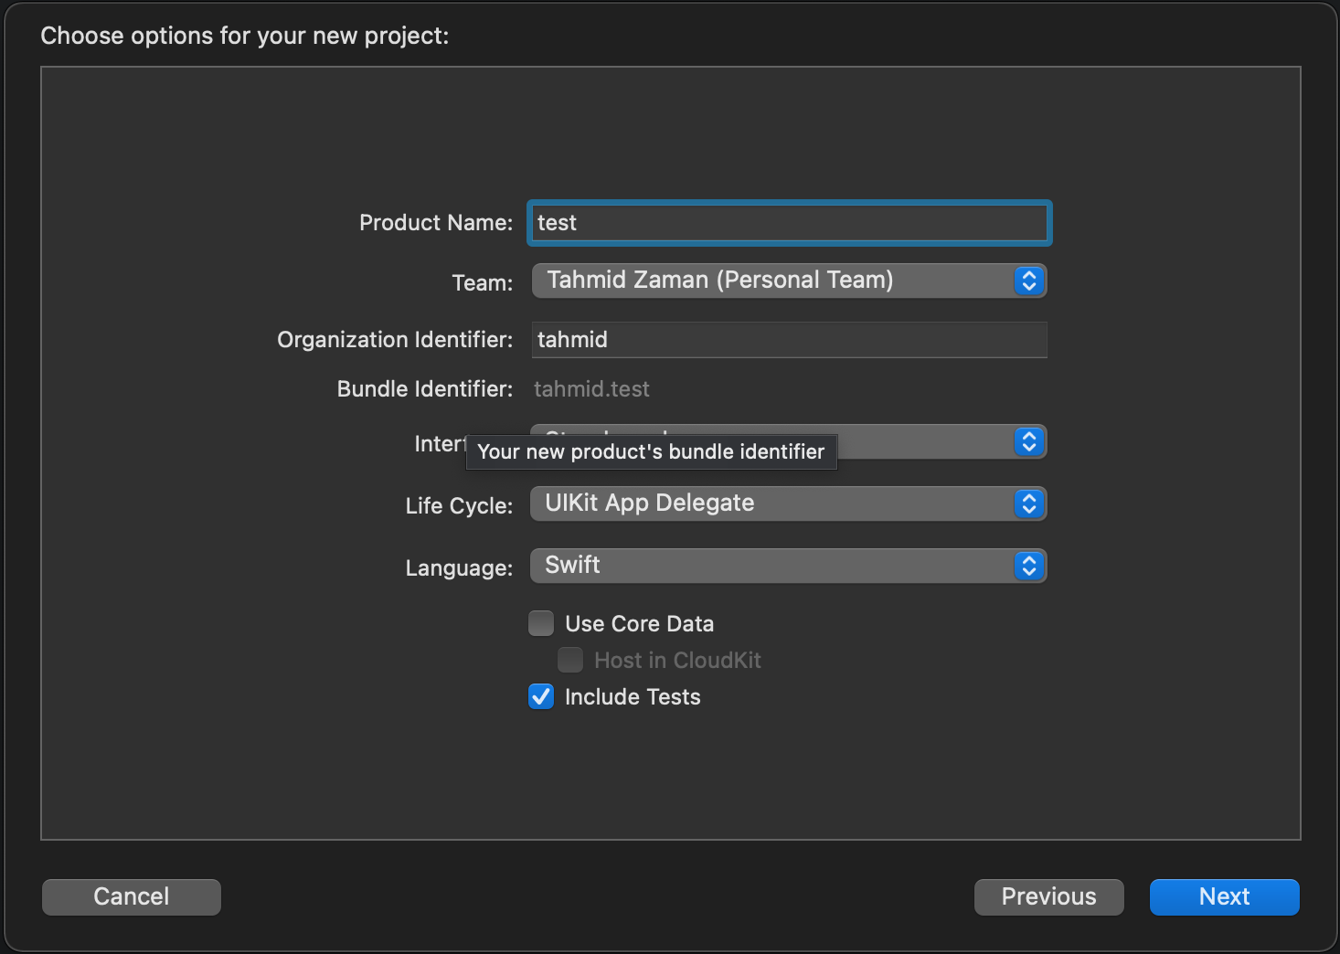Viewport: 1340px width, 954px height.
Task: Click the Life Cycle popup's blue chevron arrows
Action: [x=1029, y=503]
